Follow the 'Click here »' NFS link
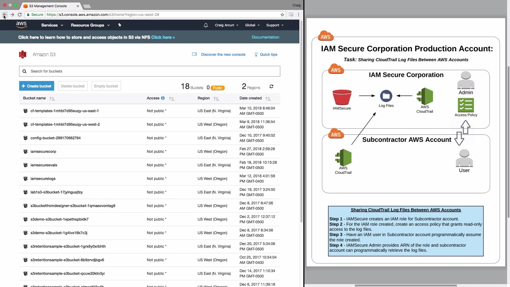Viewport: 510px width, 287px height. click(163, 37)
